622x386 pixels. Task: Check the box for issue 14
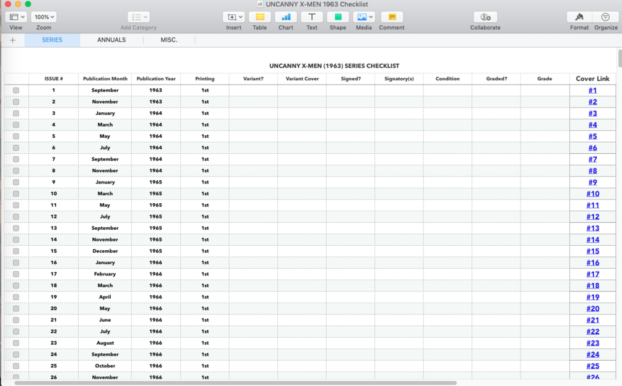pos(16,240)
